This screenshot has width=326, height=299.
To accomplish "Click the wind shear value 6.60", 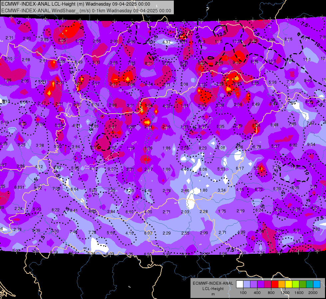I will pos(130,212).
